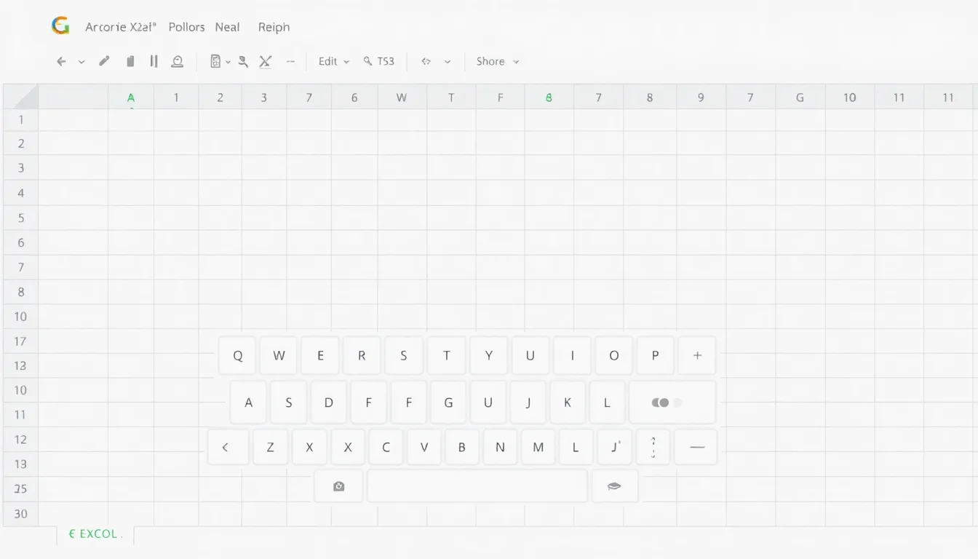Image resolution: width=978 pixels, height=559 pixels.
Task: Select the column header labeled 6
Action: coord(354,97)
